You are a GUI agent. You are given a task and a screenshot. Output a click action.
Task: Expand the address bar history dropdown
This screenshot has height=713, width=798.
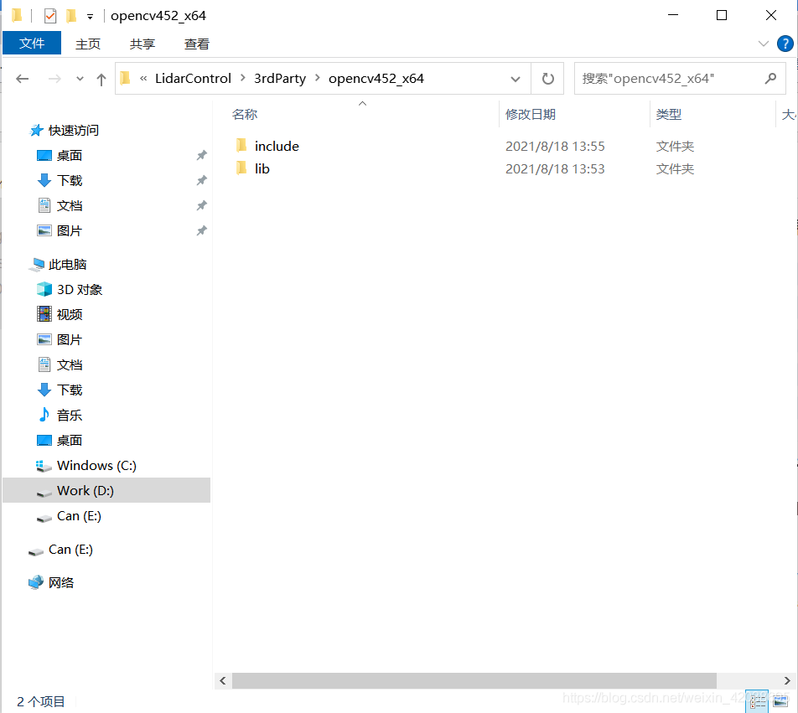click(515, 79)
